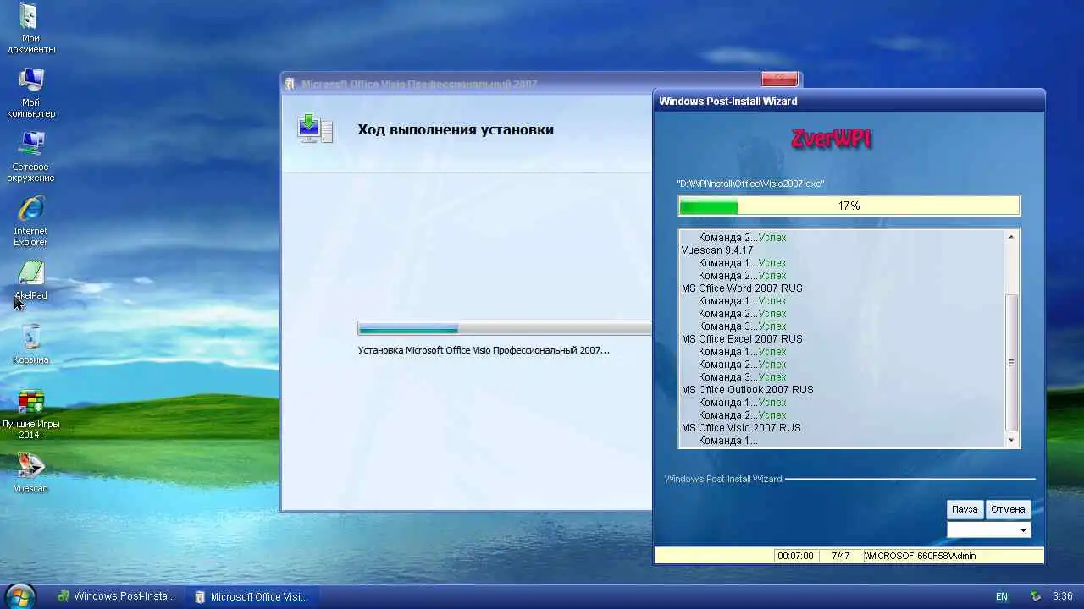Click the ZverWPI logo title

coord(831,139)
